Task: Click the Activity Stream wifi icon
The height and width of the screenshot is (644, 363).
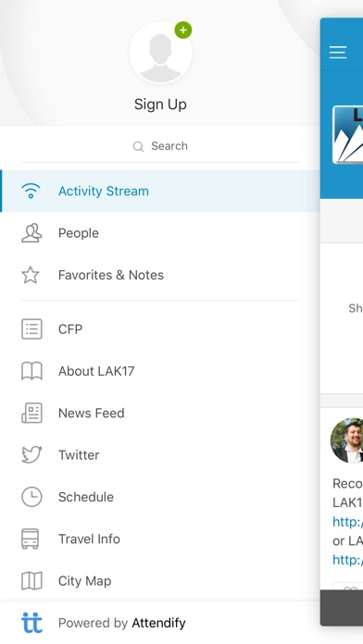Action: pos(31,191)
